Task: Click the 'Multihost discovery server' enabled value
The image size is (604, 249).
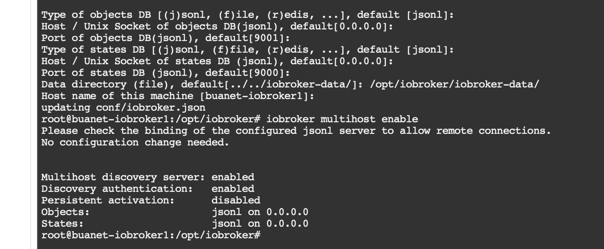Action: point(233,177)
